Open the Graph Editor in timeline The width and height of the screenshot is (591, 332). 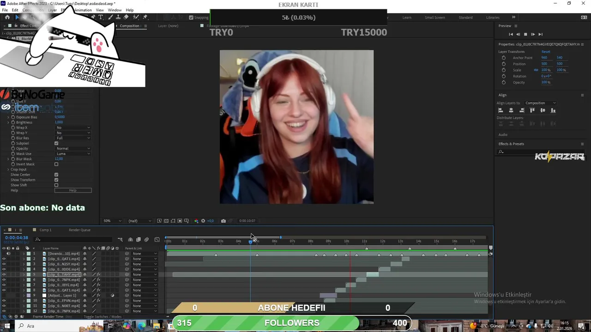click(x=157, y=239)
